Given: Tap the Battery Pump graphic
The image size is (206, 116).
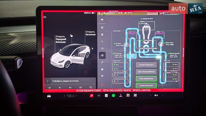Looking at the screenshot, I should [x=160, y=44].
